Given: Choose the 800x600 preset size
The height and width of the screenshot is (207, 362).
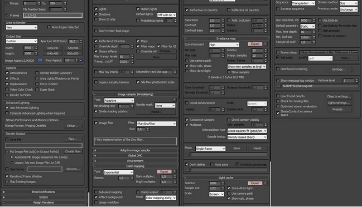Looking at the screenshot, I should [x=73, y=53].
